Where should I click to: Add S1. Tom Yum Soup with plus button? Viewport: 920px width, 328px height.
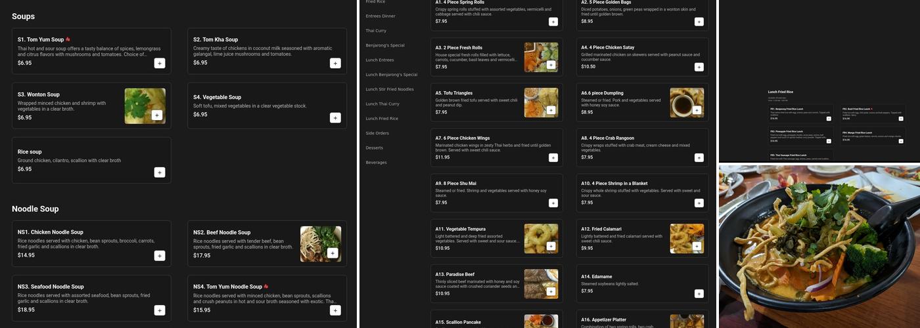pos(160,63)
